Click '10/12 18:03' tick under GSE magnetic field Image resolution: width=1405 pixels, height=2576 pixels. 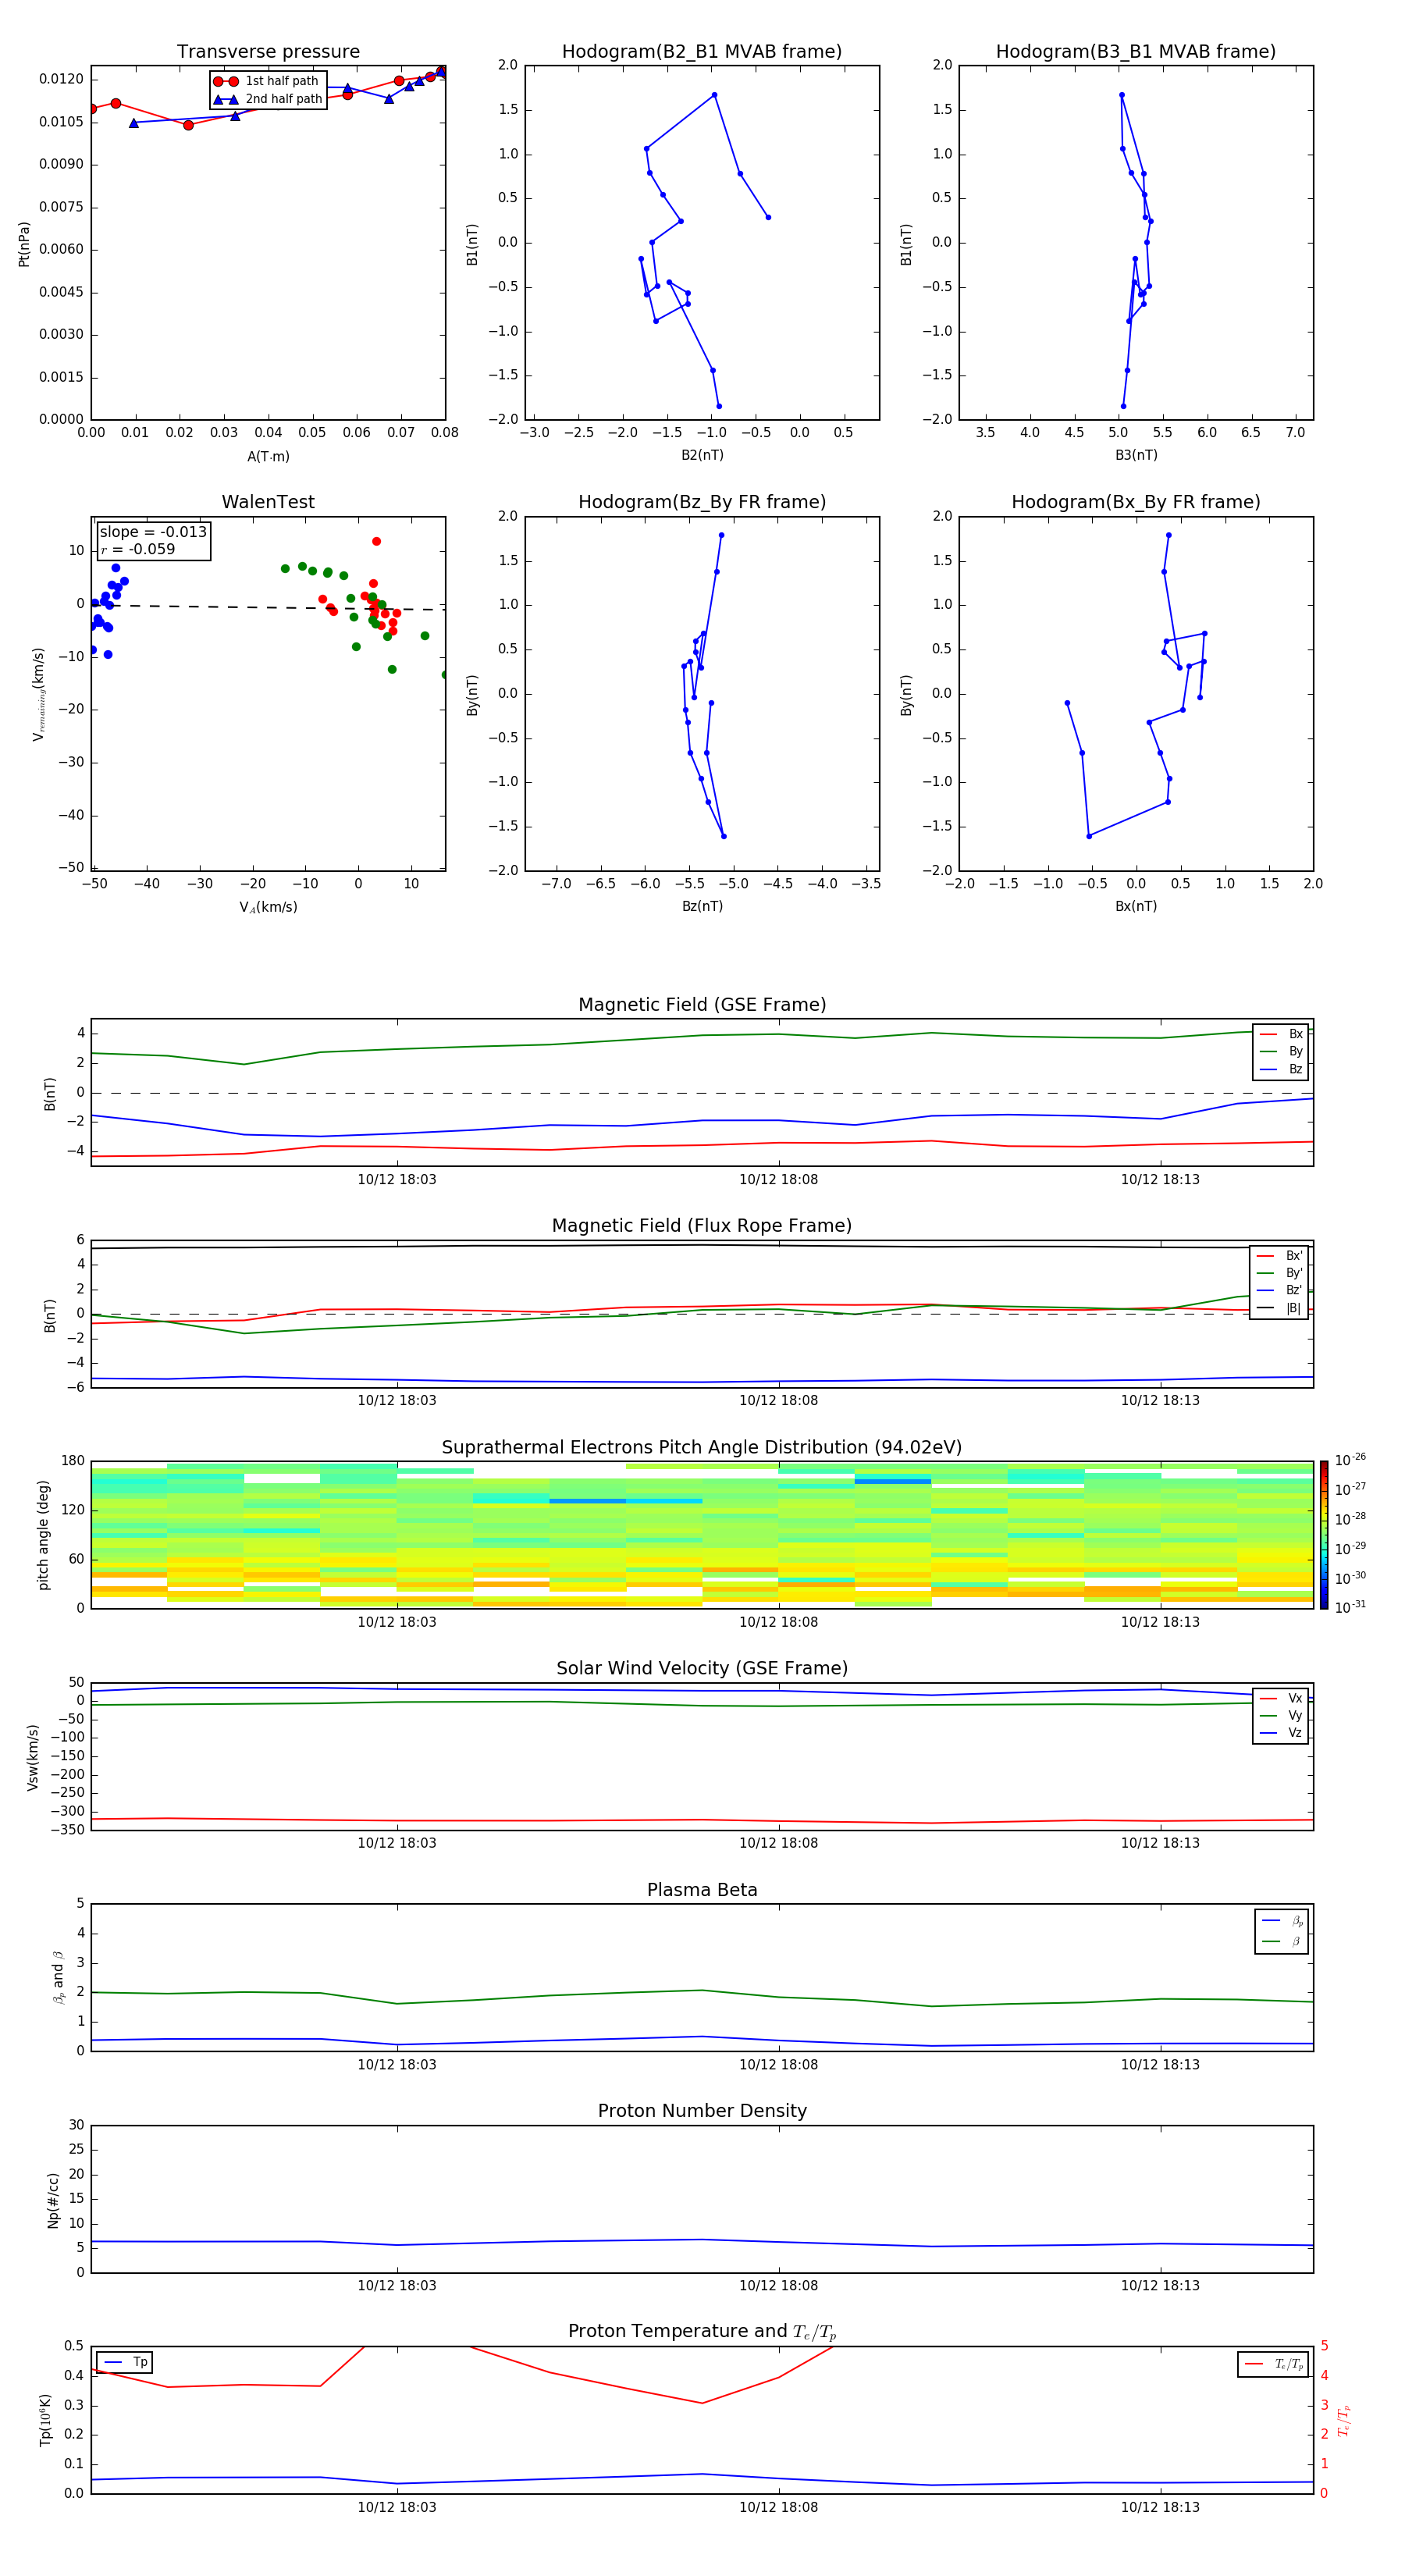point(397,1180)
